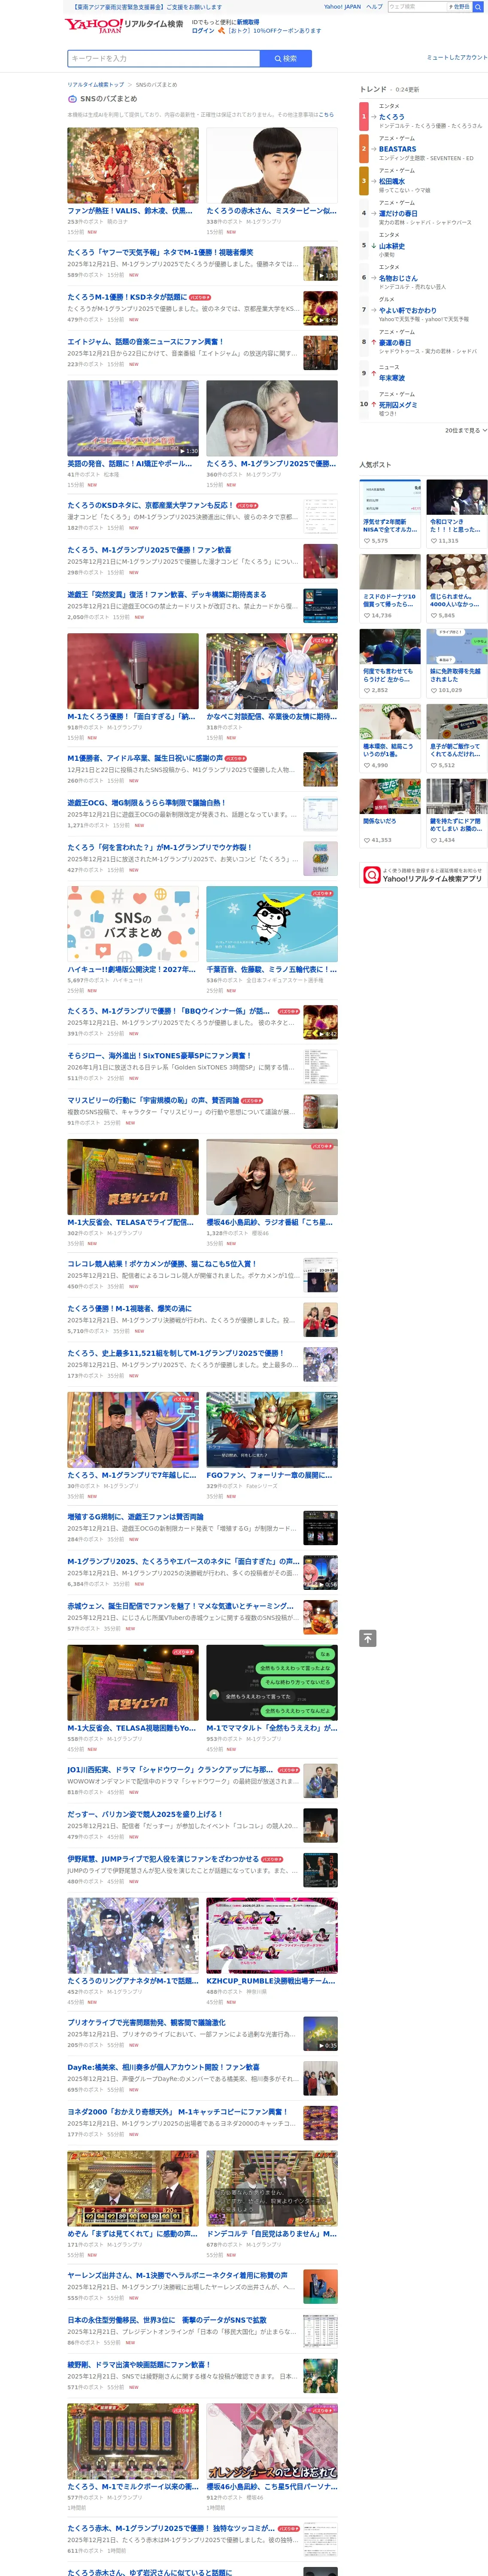Click the SNSのバズまとめ heading icon
The width and height of the screenshot is (488, 2576).
pos(72,99)
